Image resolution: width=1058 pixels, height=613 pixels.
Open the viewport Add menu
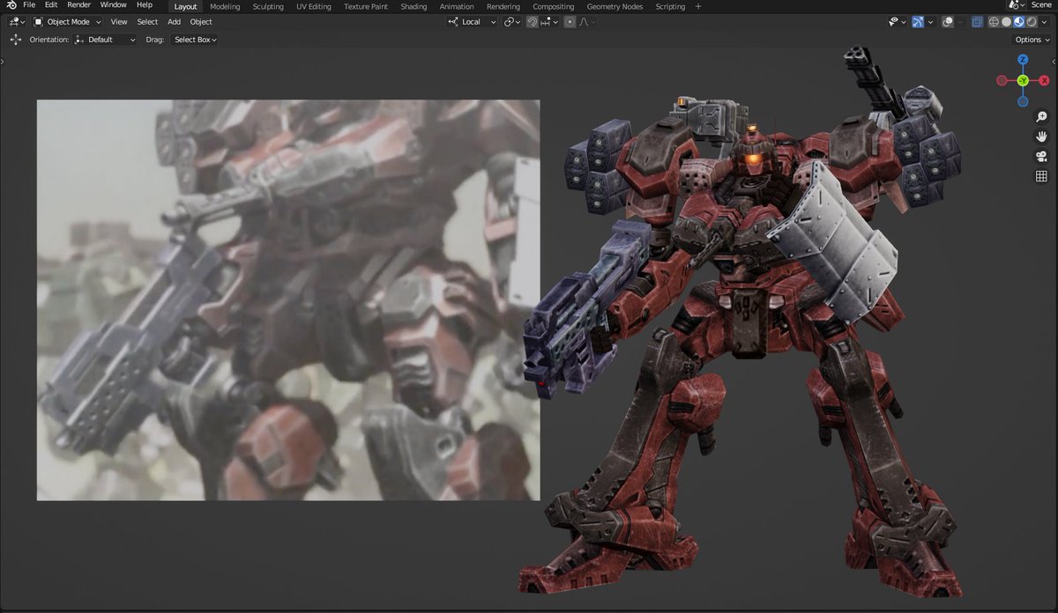[x=174, y=21]
